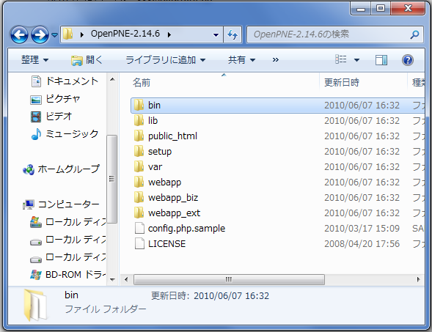Click the folder icon of lib

click(139, 120)
